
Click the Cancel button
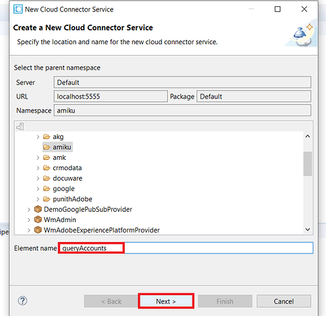tap(284, 301)
